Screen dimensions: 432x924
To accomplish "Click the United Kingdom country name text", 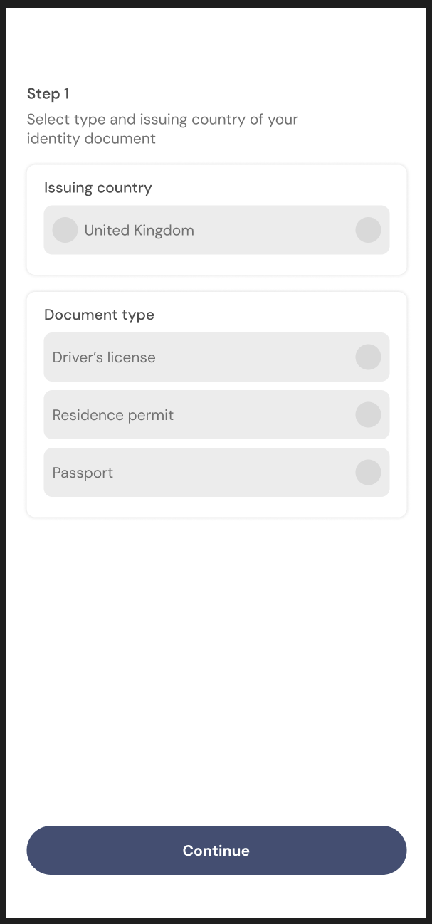I will click(139, 231).
